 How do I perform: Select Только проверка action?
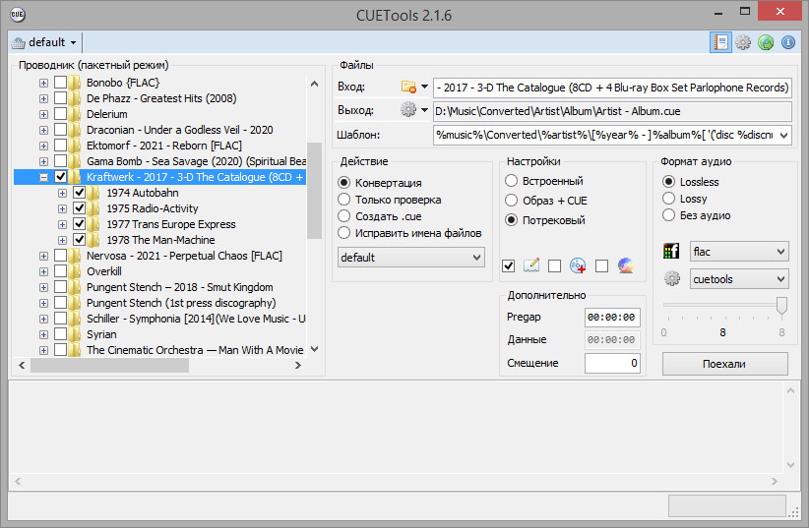[344, 200]
